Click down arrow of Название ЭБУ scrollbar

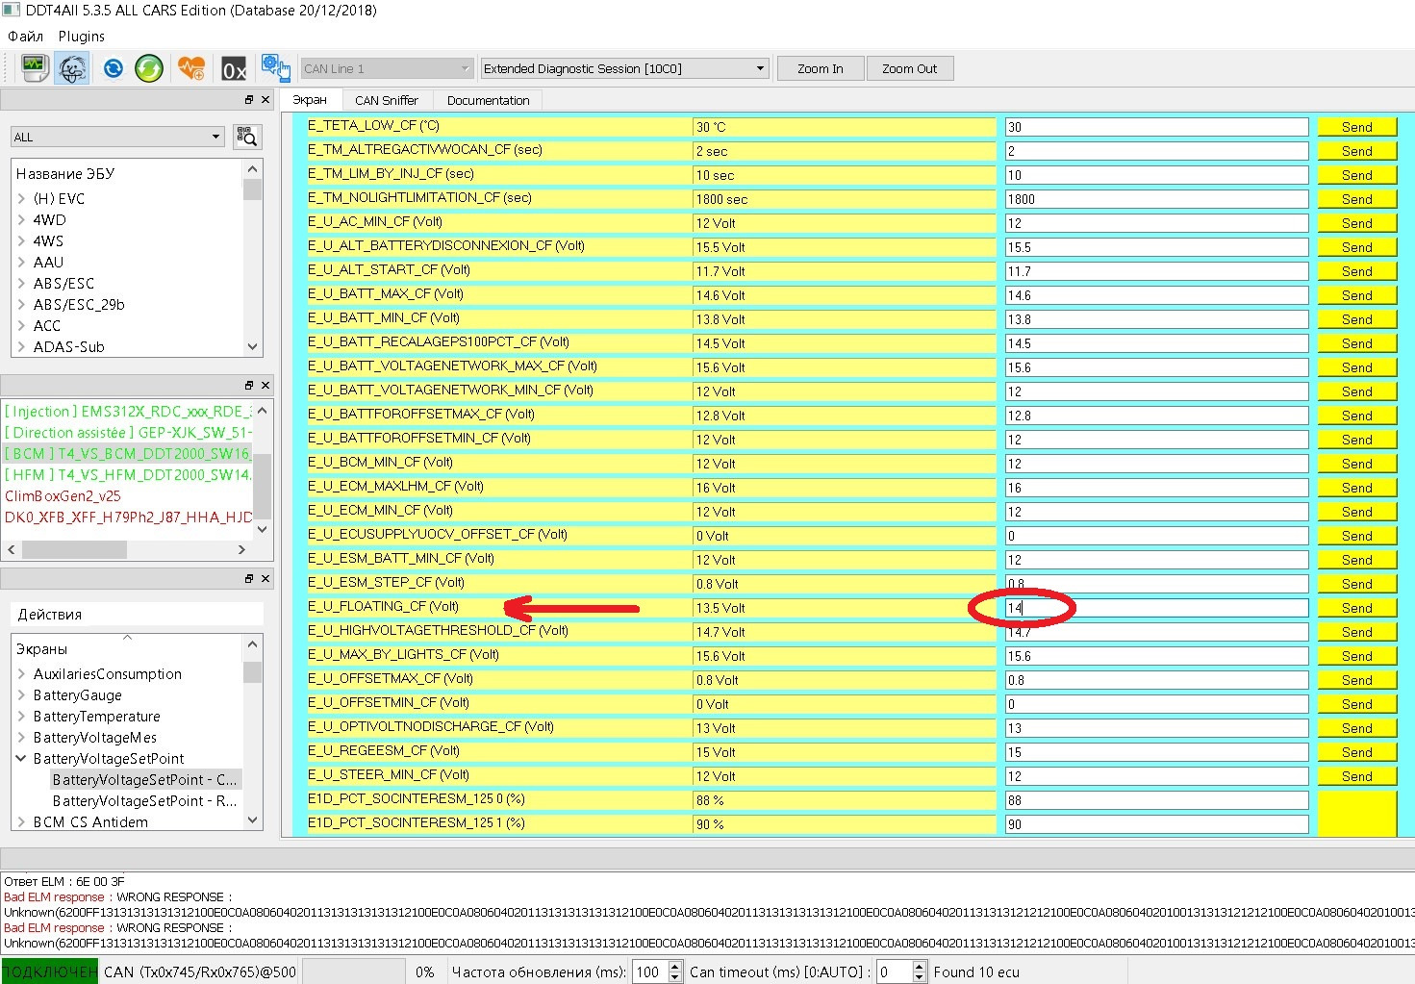point(253,347)
